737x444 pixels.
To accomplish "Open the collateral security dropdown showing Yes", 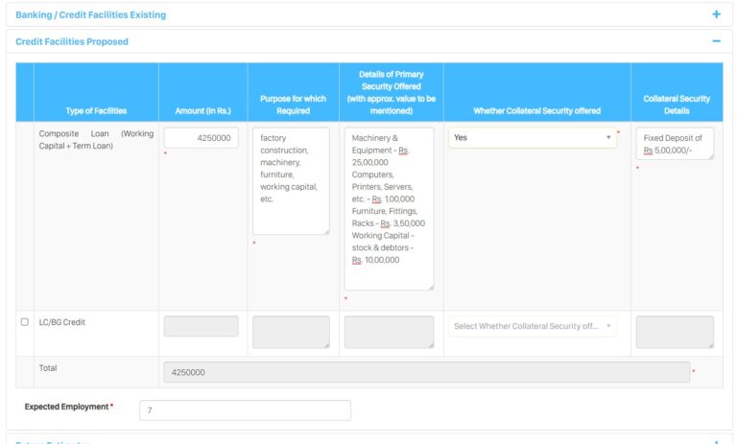I will coord(532,138).
